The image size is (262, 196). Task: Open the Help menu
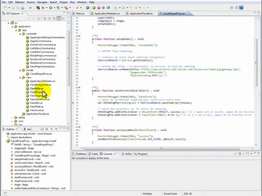click(x=92, y=2)
